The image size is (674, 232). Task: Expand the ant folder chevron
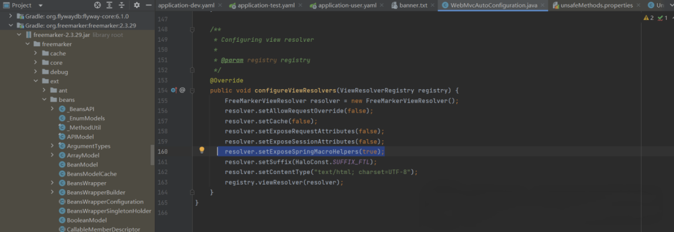44,90
